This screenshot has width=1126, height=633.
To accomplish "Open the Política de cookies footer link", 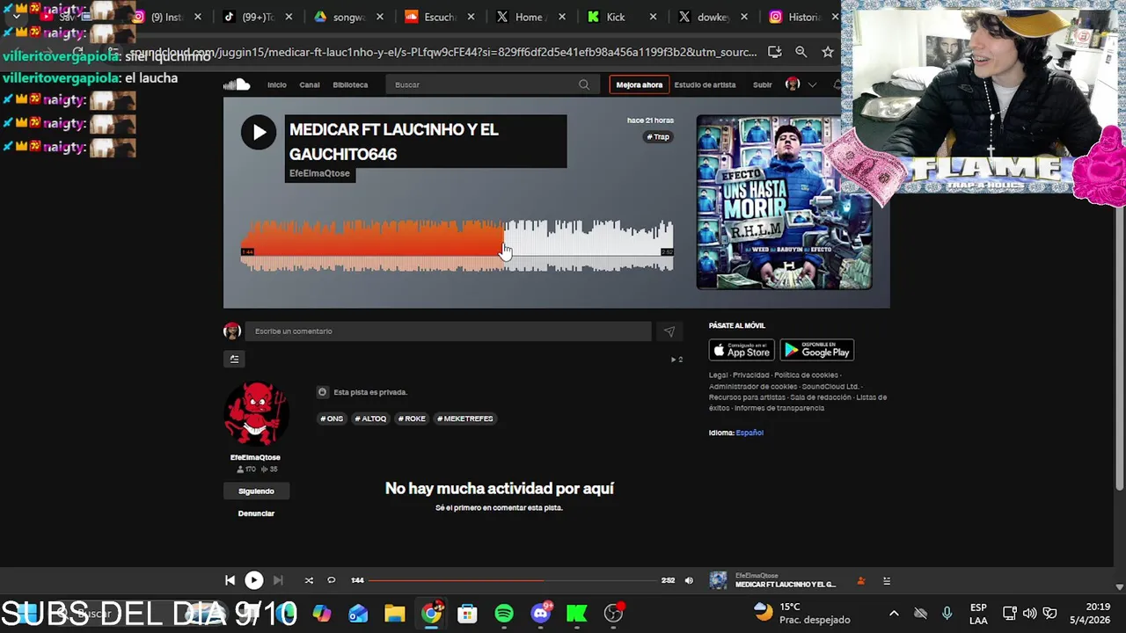I will 806,375.
